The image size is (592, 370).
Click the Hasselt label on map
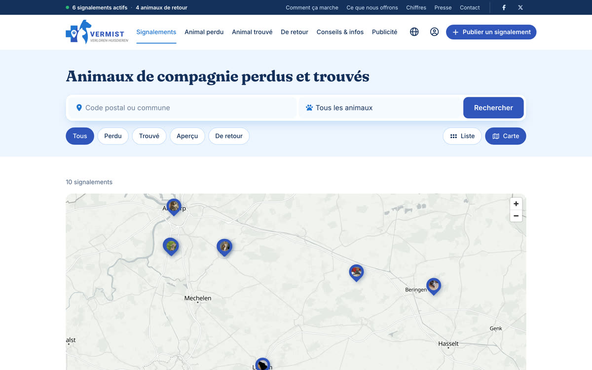[448, 343]
